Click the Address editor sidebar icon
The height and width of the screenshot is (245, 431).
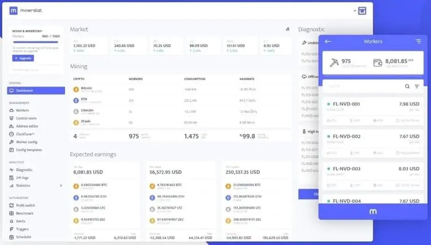(11, 126)
